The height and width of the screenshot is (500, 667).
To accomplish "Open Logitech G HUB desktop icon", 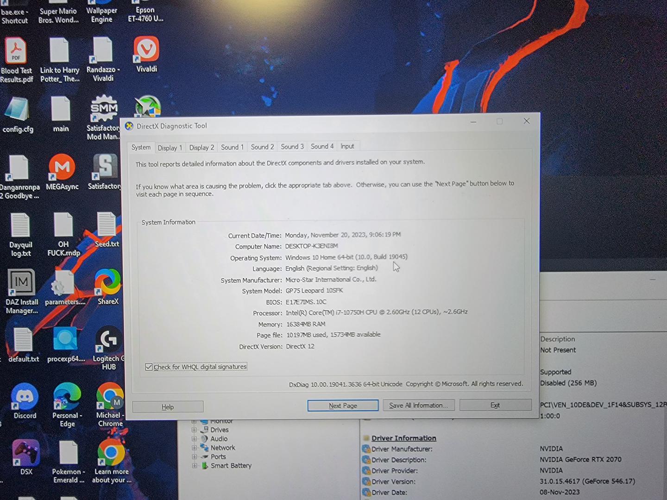I will click(x=108, y=340).
